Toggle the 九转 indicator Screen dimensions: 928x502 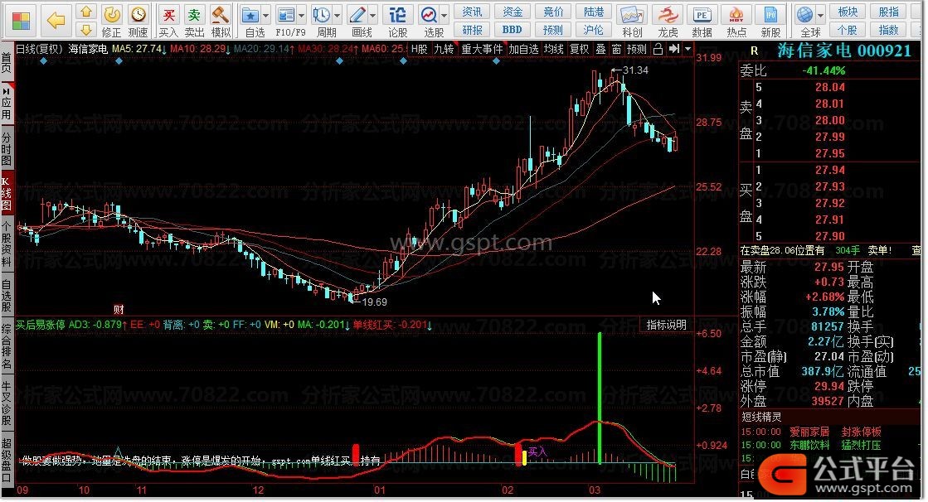[x=444, y=49]
